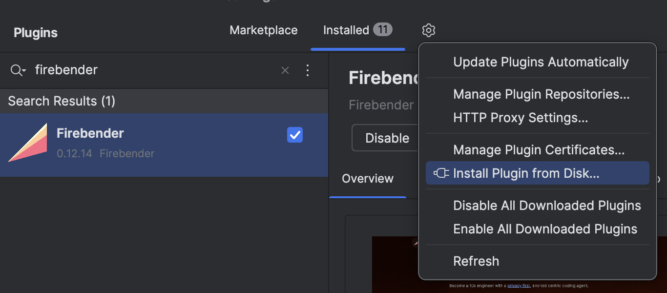Click the Disable button for Firebender

coord(387,138)
